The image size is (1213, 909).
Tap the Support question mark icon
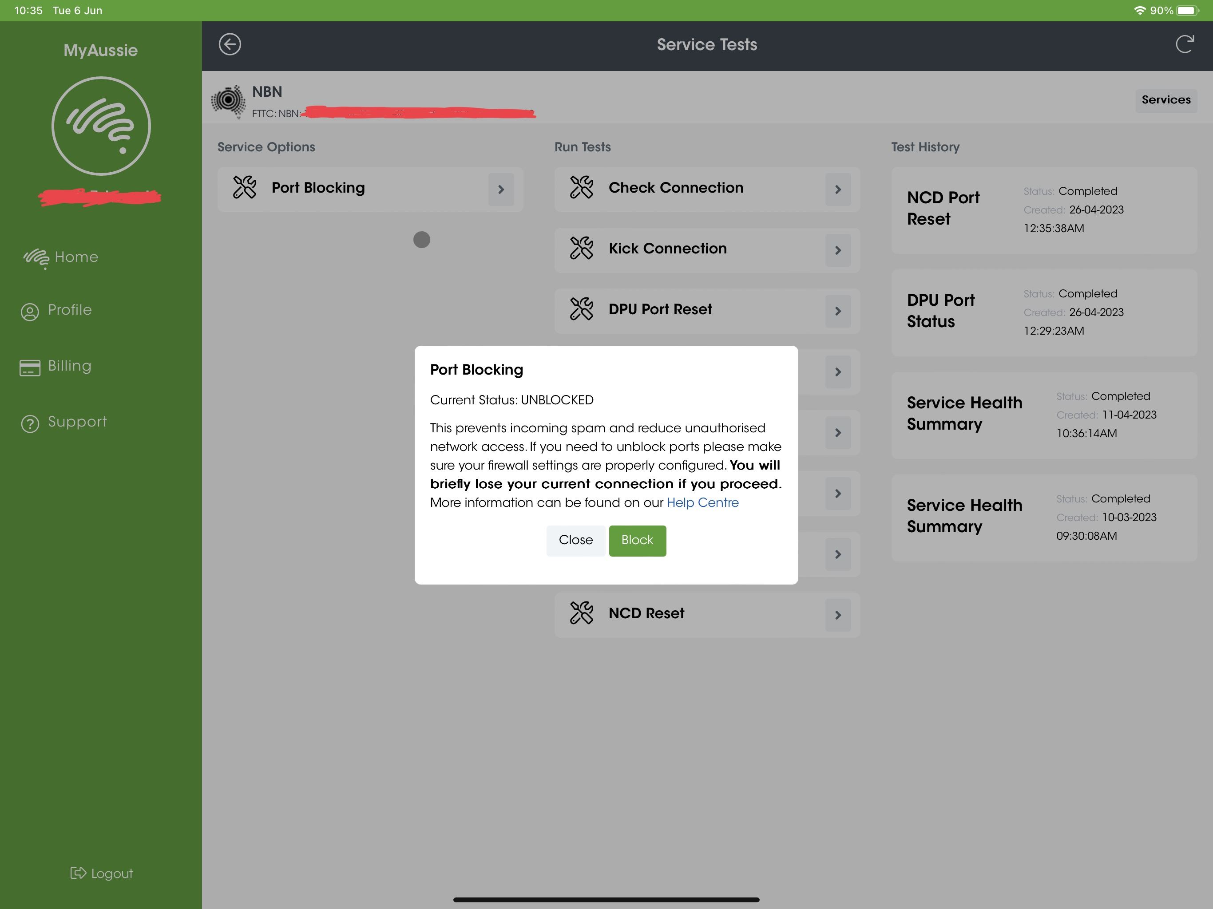pyautogui.click(x=30, y=423)
